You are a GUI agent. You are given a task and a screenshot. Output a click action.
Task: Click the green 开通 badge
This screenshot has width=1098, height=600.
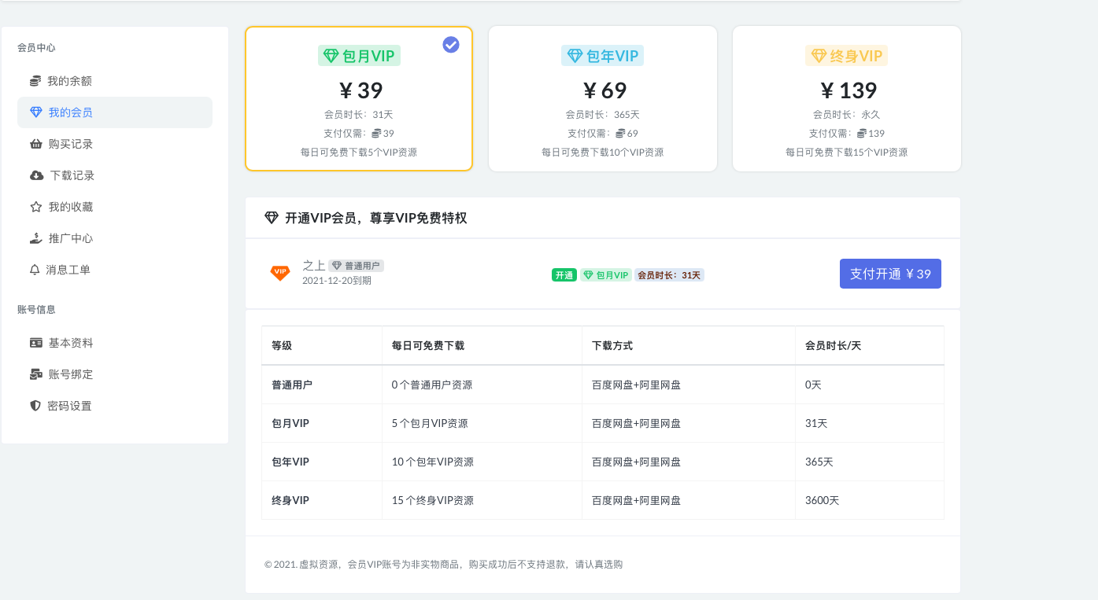tap(564, 275)
